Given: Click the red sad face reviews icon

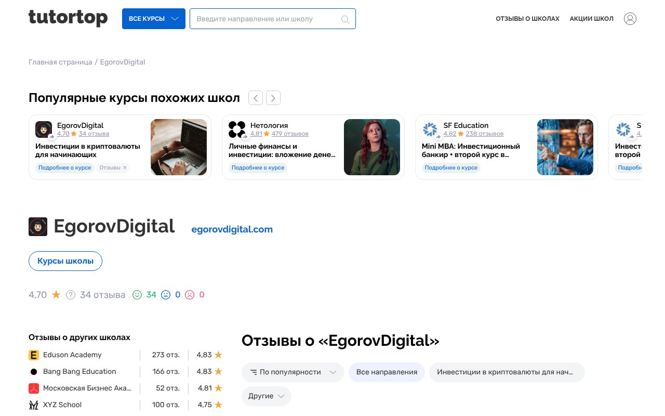Looking at the screenshot, I should click(x=190, y=295).
